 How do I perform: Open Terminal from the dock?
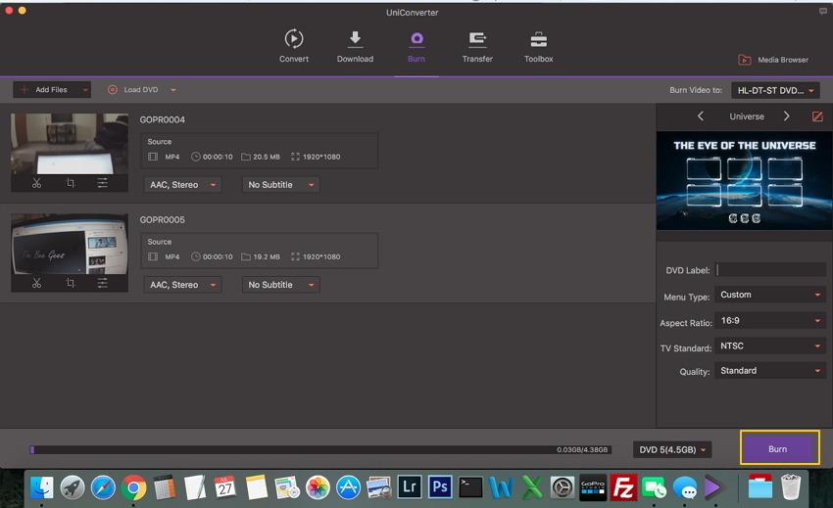(x=470, y=487)
